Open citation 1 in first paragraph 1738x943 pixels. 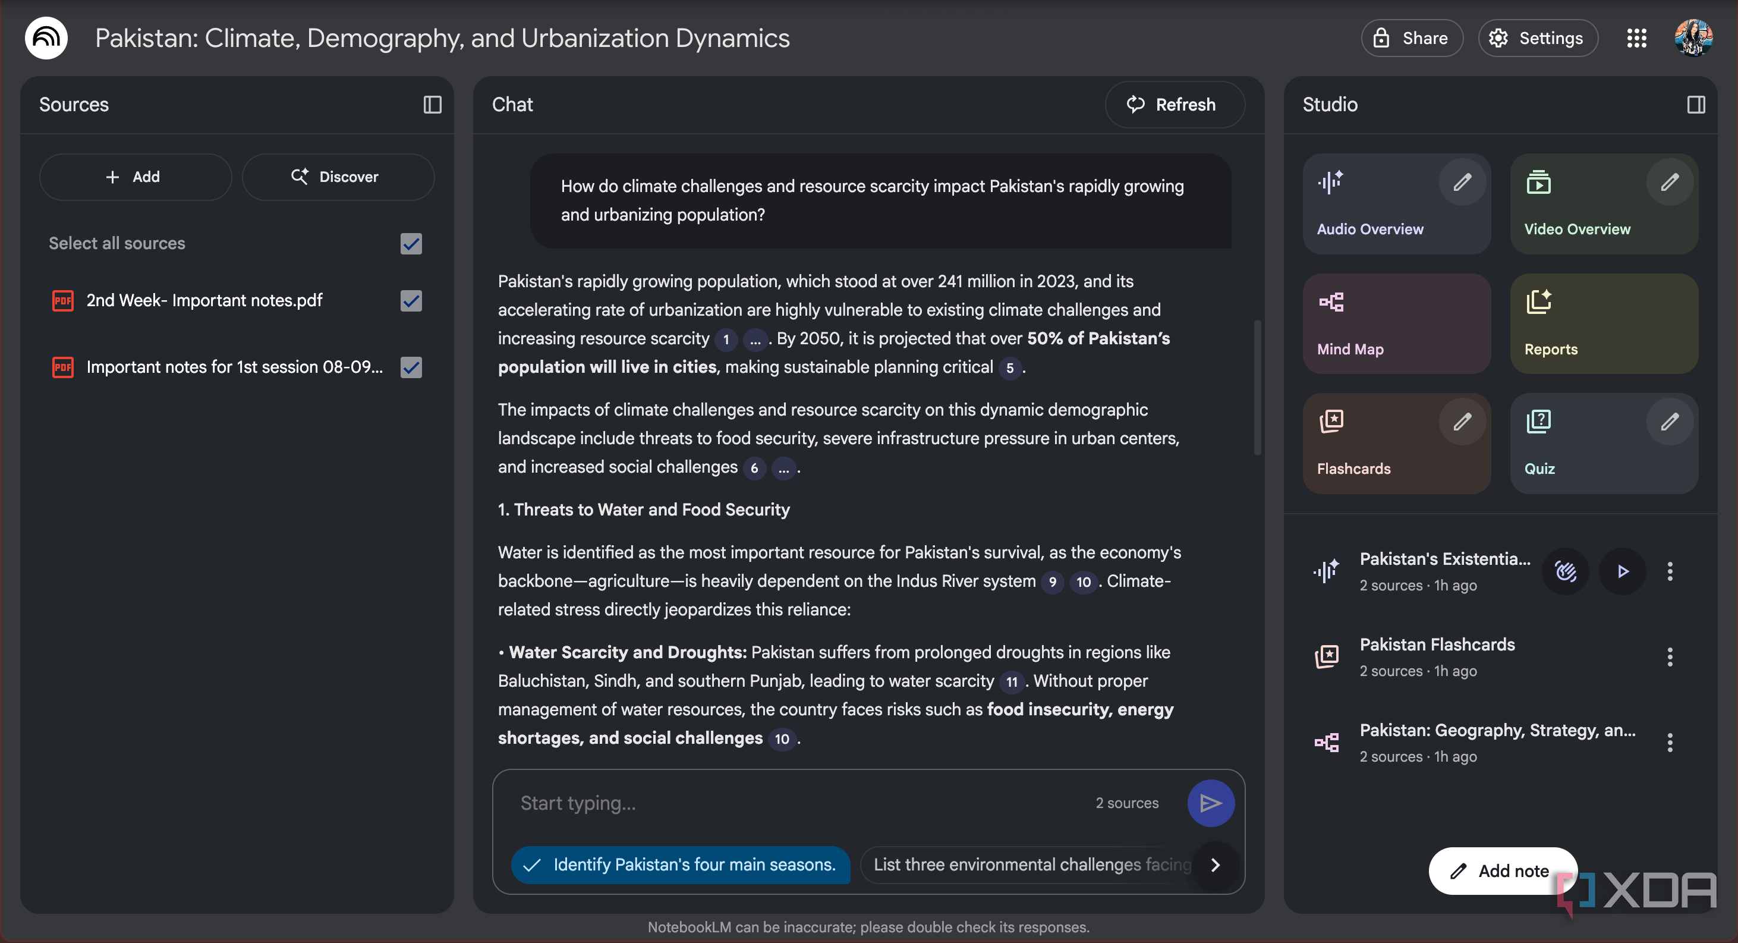726,340
